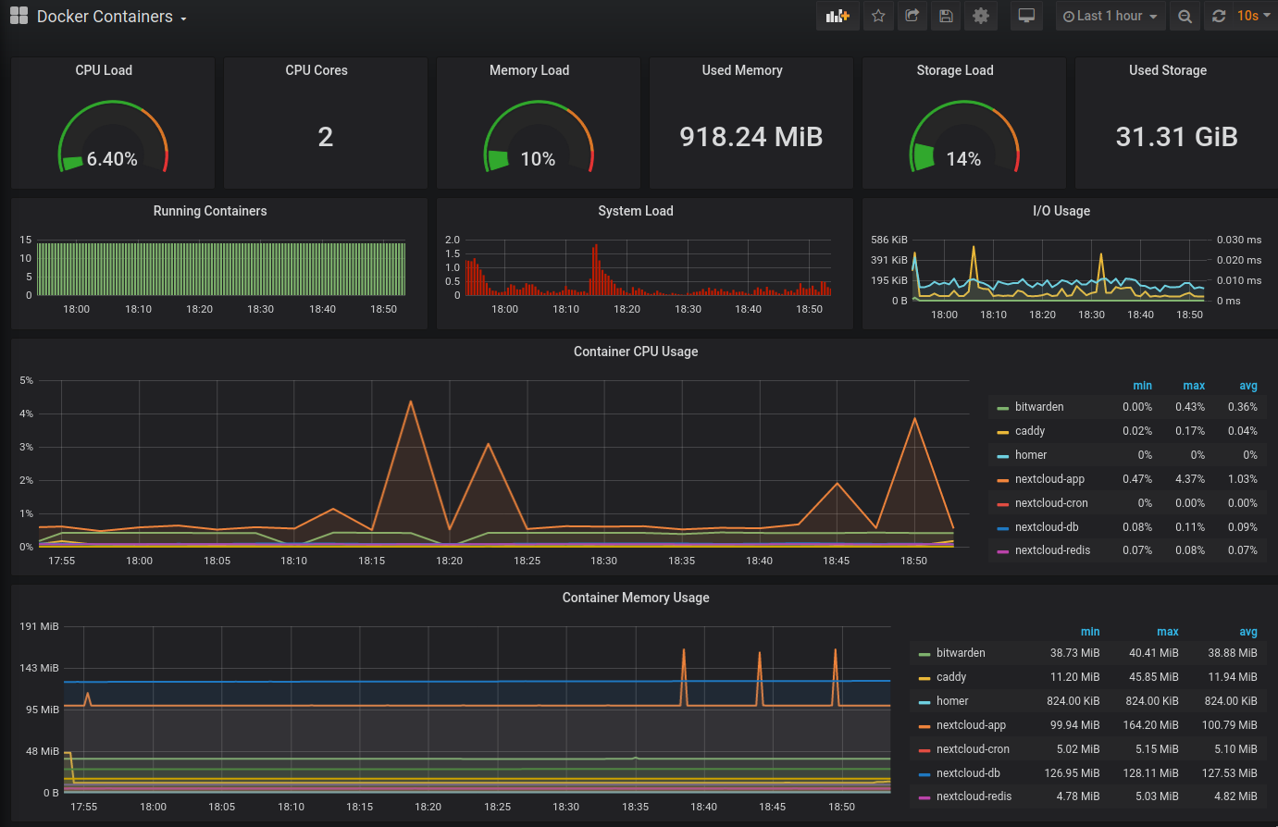
Task: Toggle homer series in CPU legend
Action: tap(1031, 455)
